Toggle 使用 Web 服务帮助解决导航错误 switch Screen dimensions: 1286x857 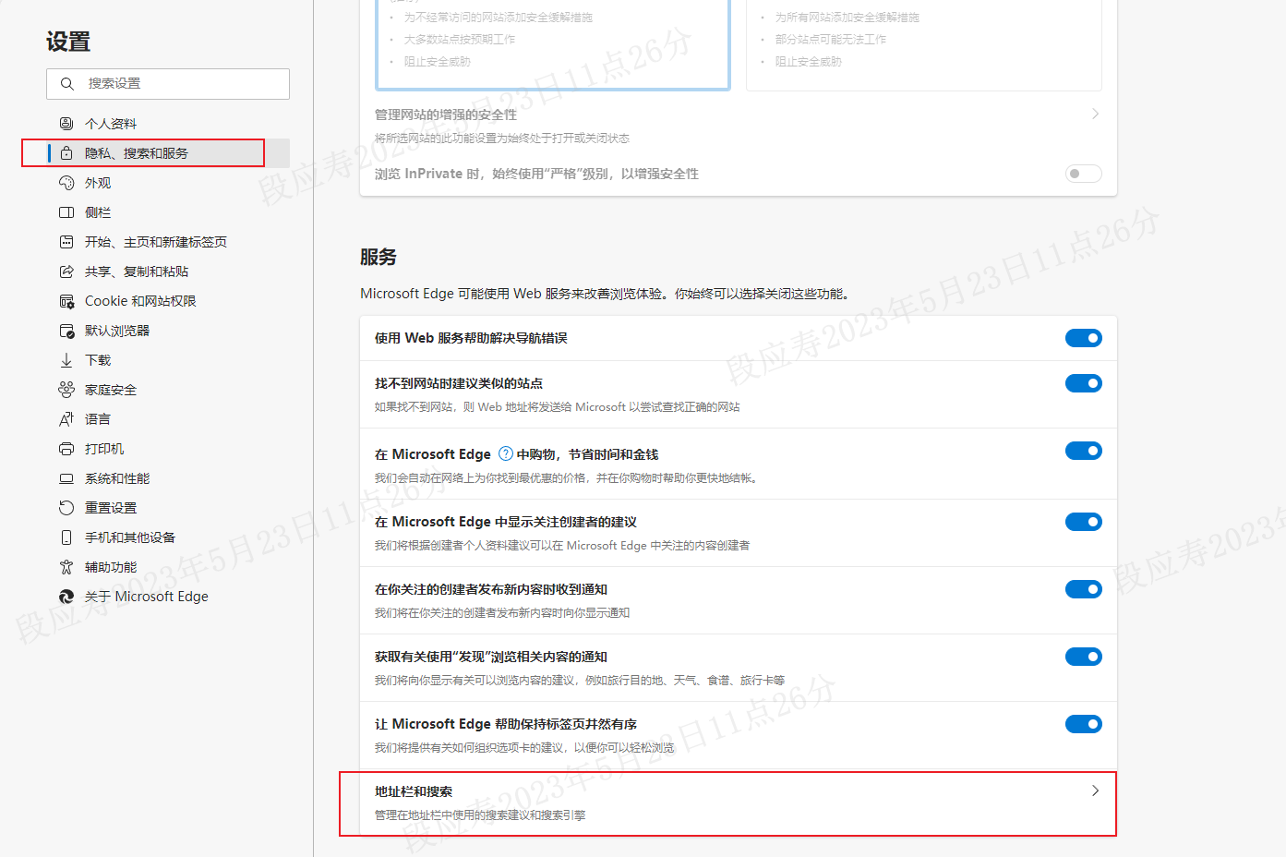(1084, 338)
